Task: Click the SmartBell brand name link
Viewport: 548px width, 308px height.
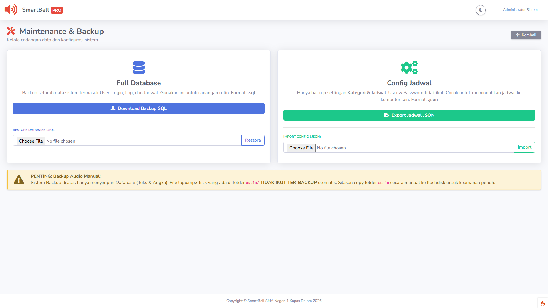Action: (35, 10)
